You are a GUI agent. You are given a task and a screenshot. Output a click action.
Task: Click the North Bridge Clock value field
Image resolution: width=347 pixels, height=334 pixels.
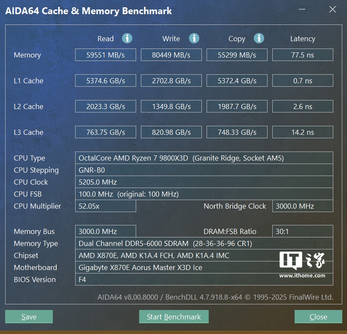coord(302,206)
